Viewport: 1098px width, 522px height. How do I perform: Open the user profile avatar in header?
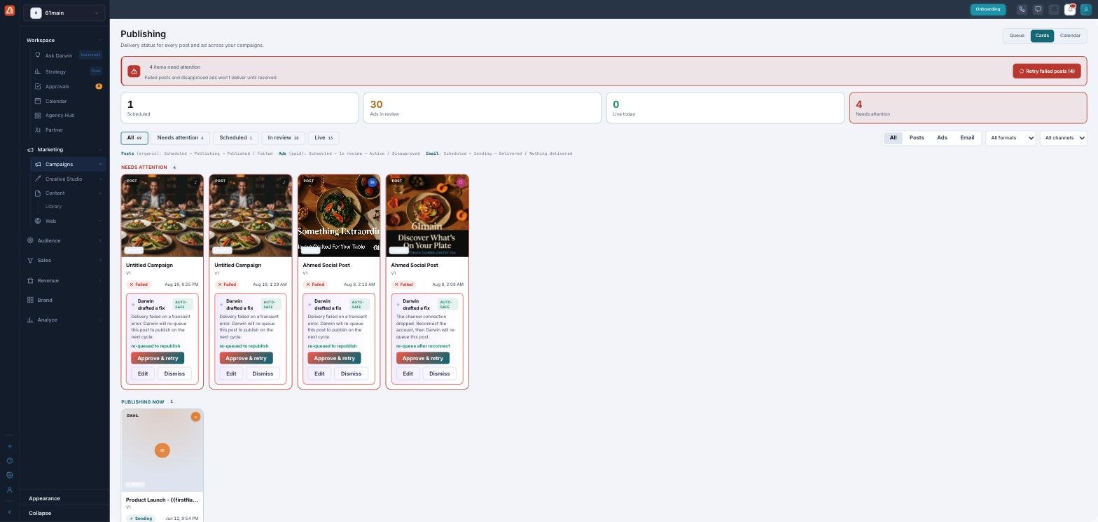[x=1086, y=9]
